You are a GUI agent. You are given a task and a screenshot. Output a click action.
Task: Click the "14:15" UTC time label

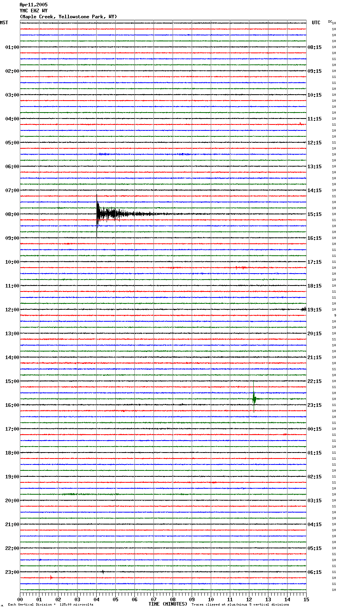(315, 190)
